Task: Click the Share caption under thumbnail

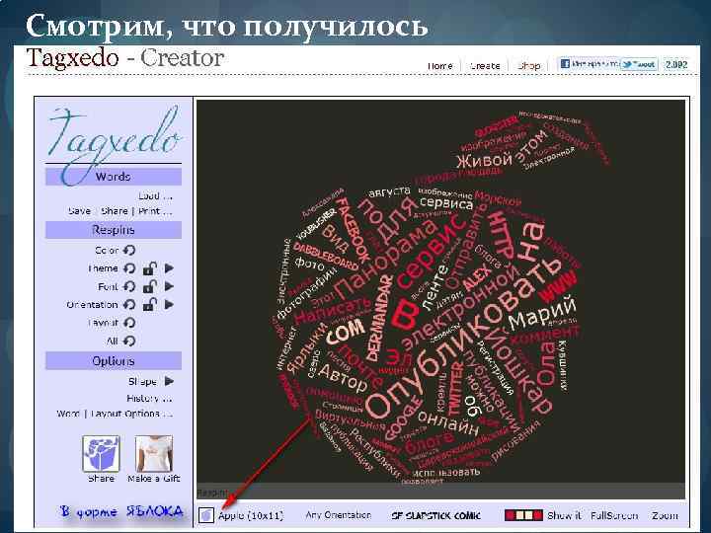Action: (101, 479)
